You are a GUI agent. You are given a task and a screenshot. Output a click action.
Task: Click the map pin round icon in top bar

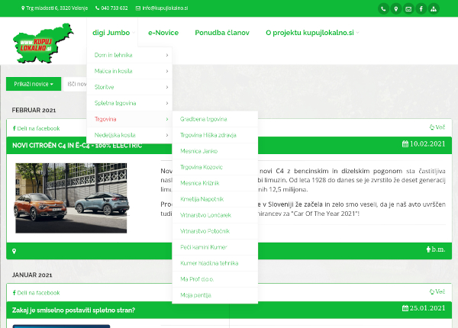click(396, 8)
